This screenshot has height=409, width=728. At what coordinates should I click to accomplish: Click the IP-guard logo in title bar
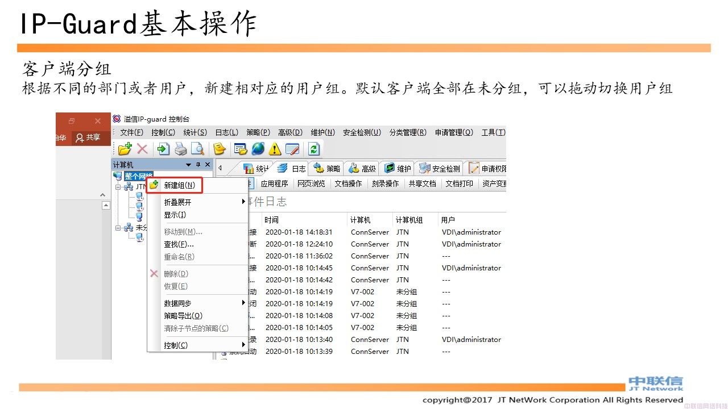(117, 119)
